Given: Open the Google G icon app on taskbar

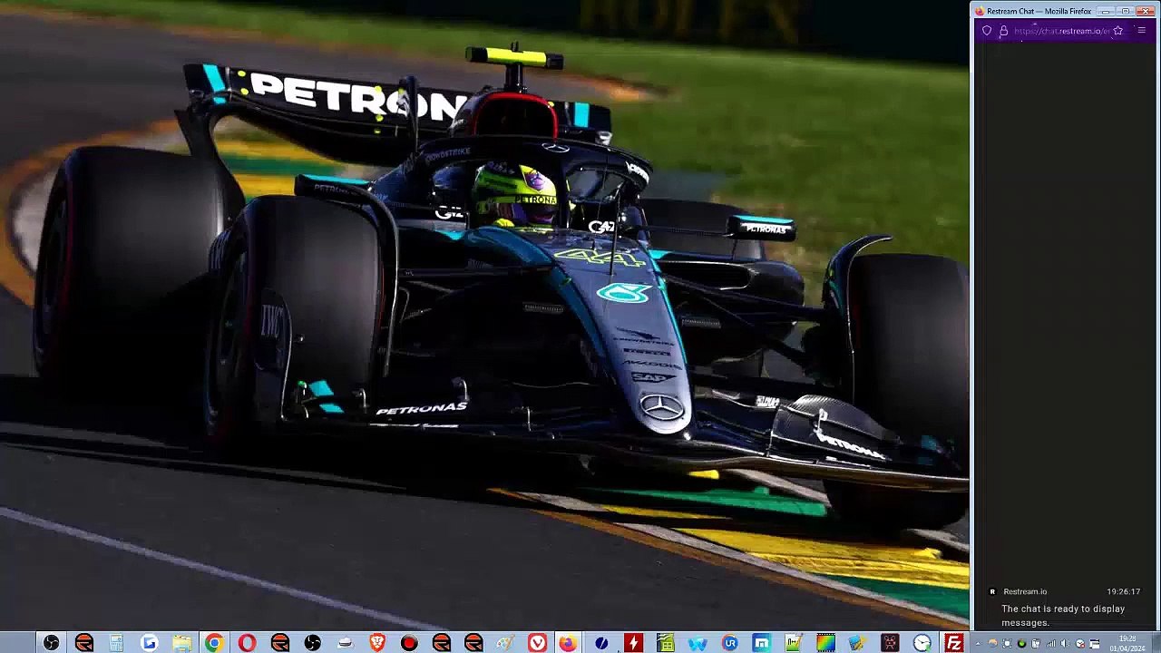Looking at the screenshot, I should pyautogui.click(x=150, y=643).
